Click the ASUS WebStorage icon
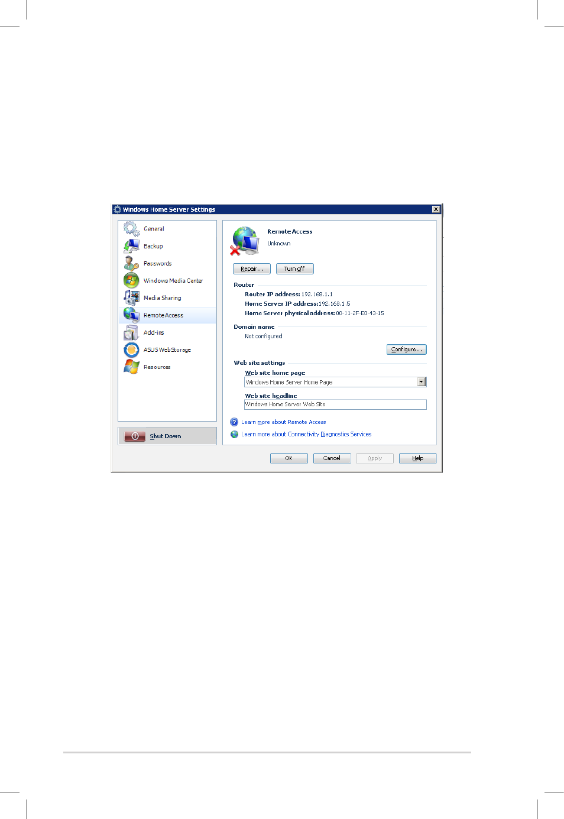564x819 pixels. tap(131, 349)
